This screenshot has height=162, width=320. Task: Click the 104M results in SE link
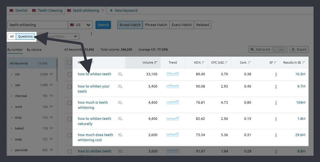301,103
